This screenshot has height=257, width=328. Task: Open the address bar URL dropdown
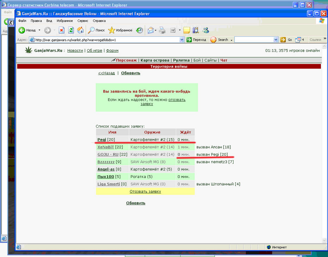click(182, 40)
